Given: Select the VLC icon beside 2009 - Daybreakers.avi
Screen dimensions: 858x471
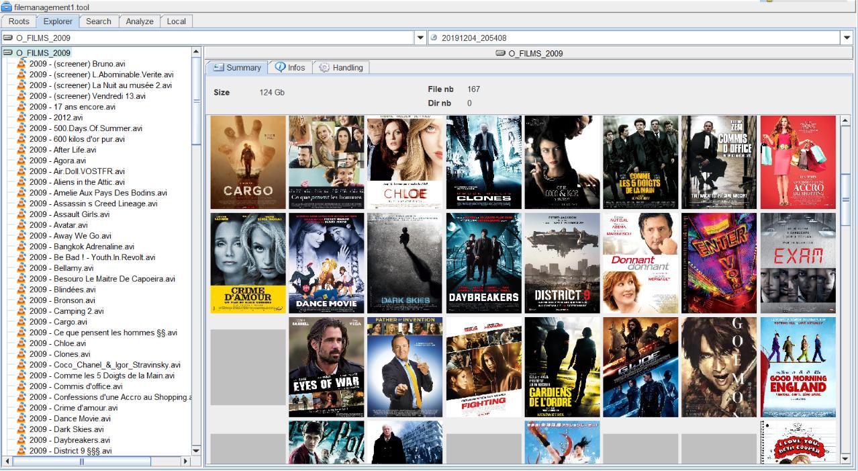Looking at the screenshot, I should click(21, 440).
